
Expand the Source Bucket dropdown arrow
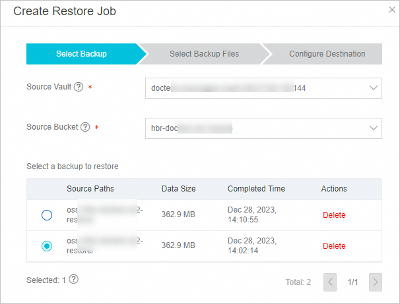tap(374, 128)
